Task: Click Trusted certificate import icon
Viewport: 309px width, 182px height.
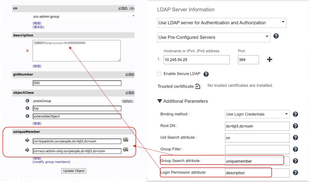Action: point(198,86)
